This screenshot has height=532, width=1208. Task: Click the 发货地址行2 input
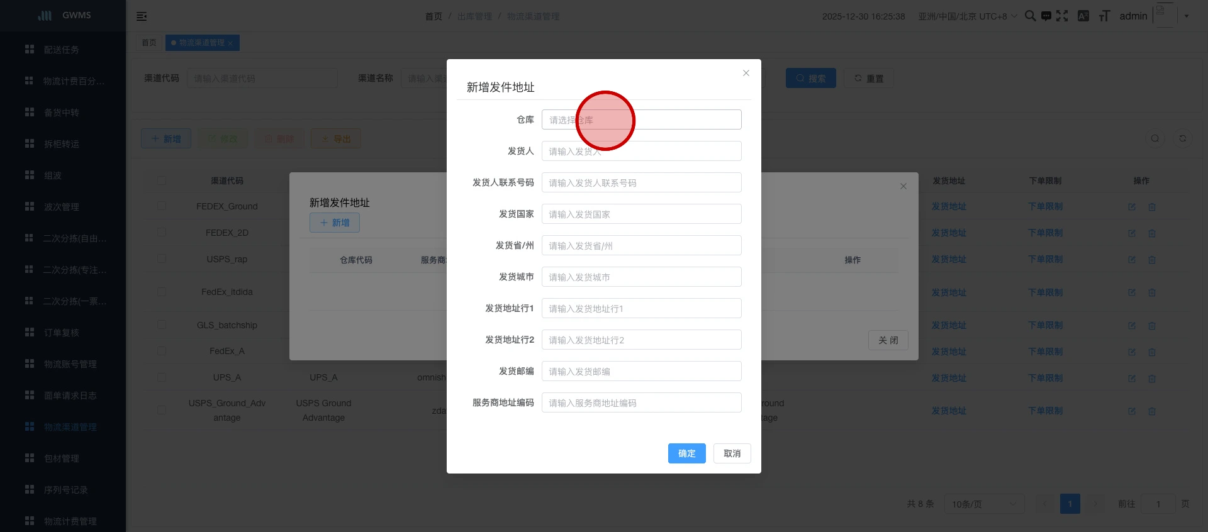coord(641,340)
